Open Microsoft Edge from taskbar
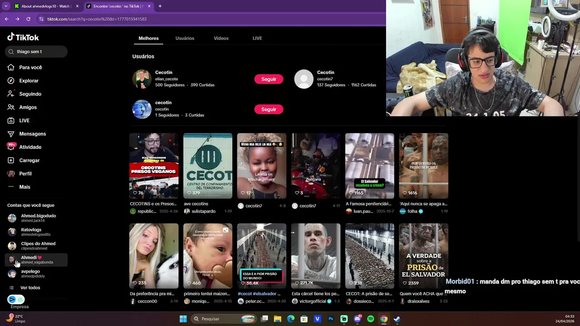Screen dimensions: 580x326 point(291,319)
